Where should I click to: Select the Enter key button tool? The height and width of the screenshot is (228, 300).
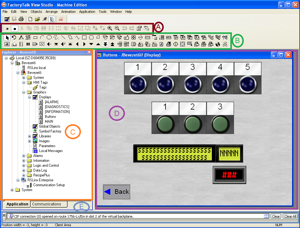pos(63,44)
